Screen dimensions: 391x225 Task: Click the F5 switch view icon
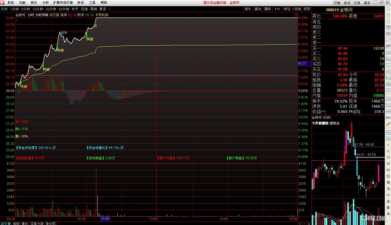click(388, 132)
